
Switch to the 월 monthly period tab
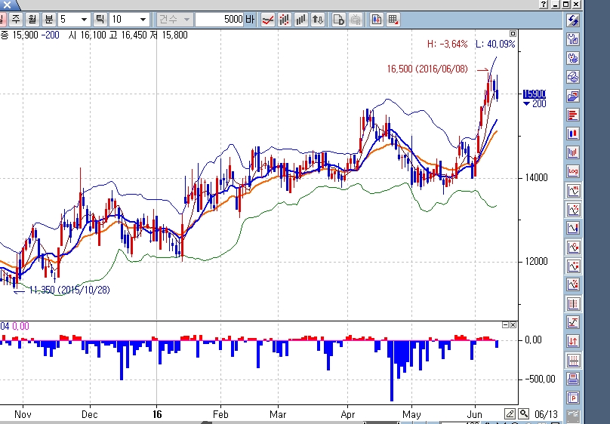tap(32, 19)
